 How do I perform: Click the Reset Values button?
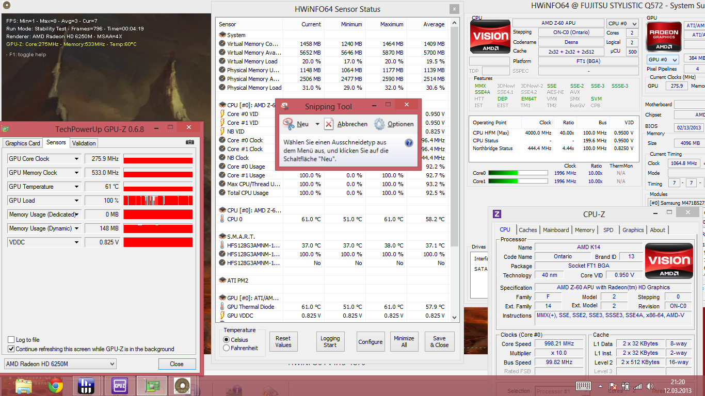[x=283, y=341]
